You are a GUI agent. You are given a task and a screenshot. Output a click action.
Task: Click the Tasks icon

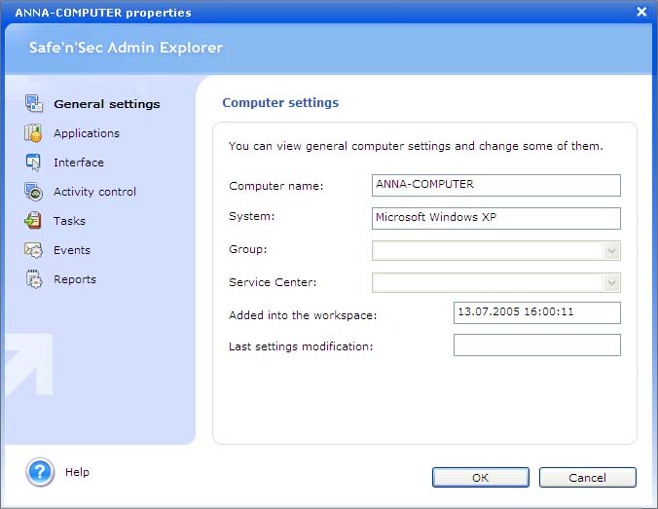(33, 221)
